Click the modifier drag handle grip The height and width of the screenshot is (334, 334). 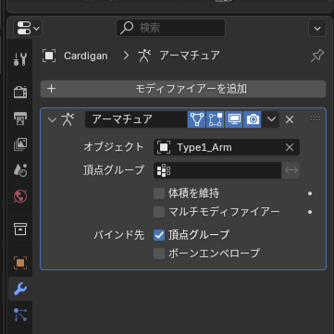pyautogui.click(x=315, y=119)
